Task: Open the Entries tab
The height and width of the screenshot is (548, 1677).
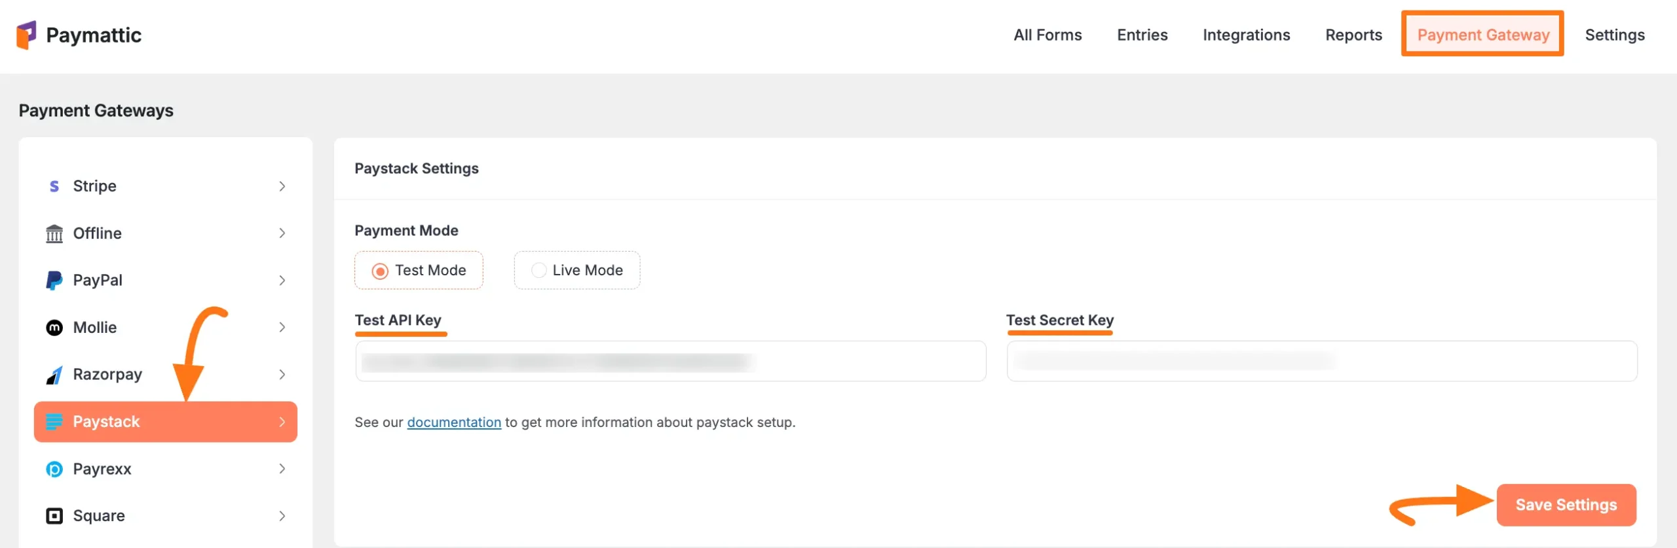Action: click(x=1142, y=35)
